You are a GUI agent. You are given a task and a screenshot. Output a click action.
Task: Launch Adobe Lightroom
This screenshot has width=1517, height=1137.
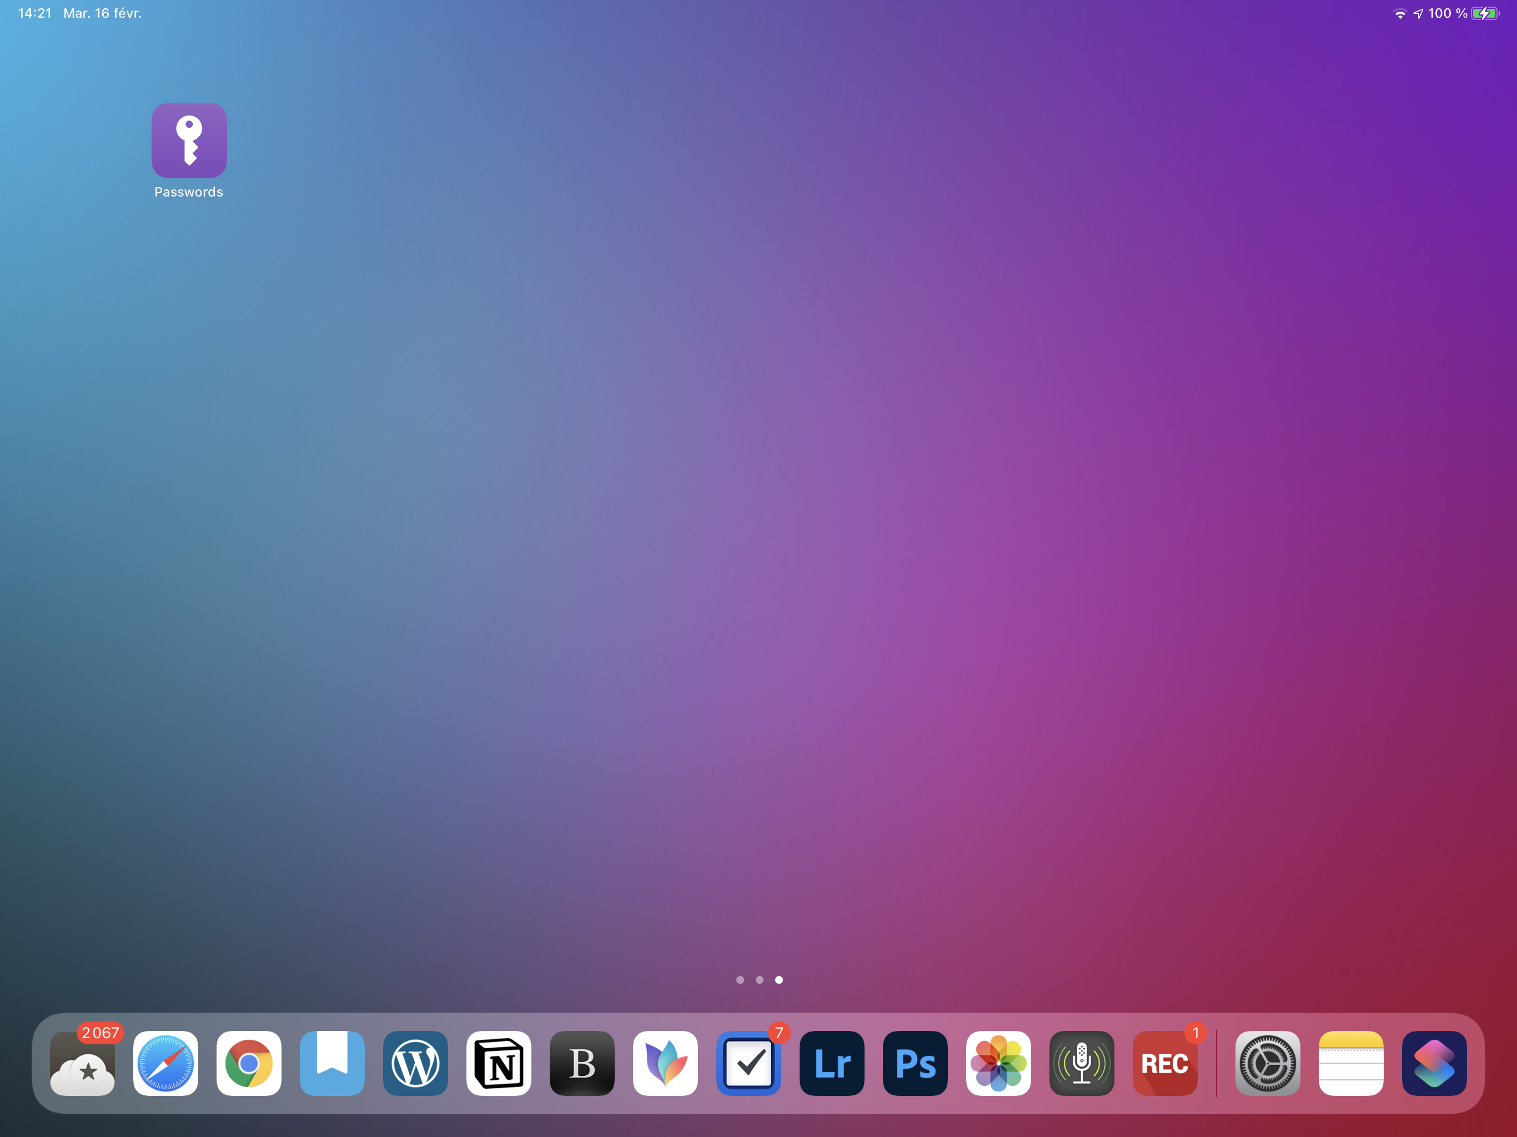pyautogui.click(x=832, y=1063)
